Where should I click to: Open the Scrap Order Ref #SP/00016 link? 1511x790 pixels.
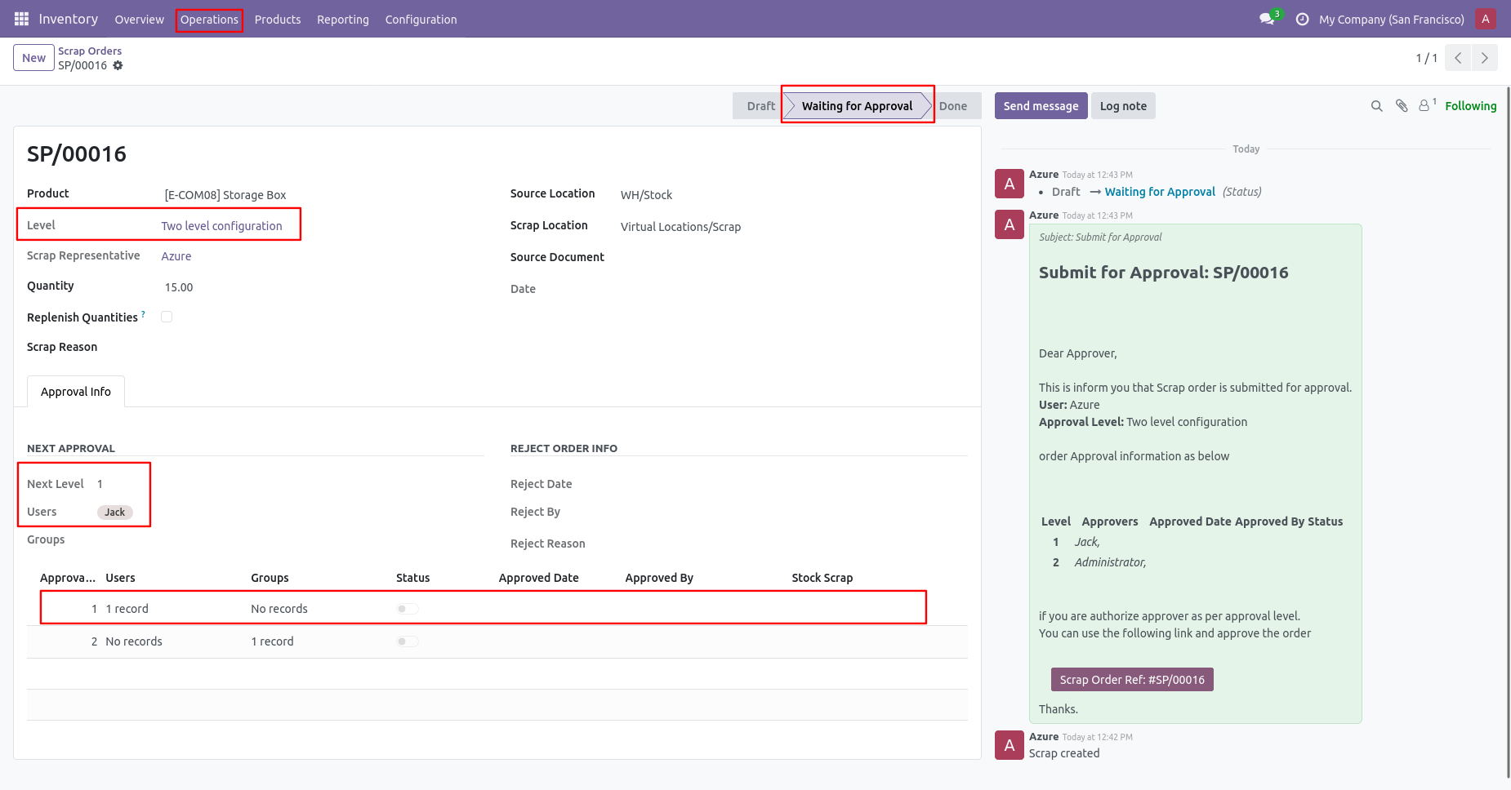click(x=1132, y=680)
